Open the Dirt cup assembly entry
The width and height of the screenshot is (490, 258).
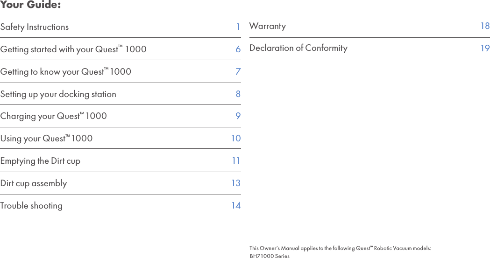(x=34, y=183)
